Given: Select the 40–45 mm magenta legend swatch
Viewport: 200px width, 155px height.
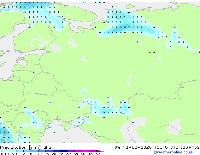Looking at the screenshot, I should pos(85,151).
